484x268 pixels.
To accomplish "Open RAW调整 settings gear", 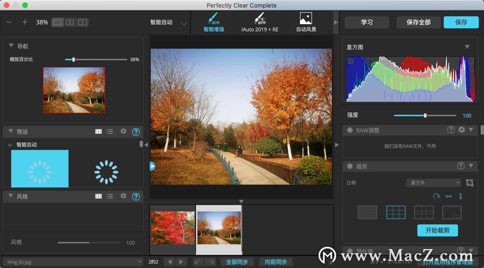I will (x=461, y=130).
